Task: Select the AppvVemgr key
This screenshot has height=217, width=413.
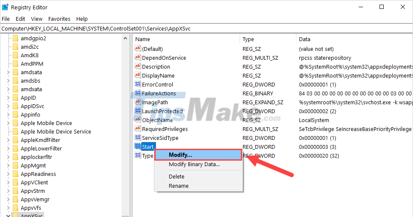Action: pos(35,199)
